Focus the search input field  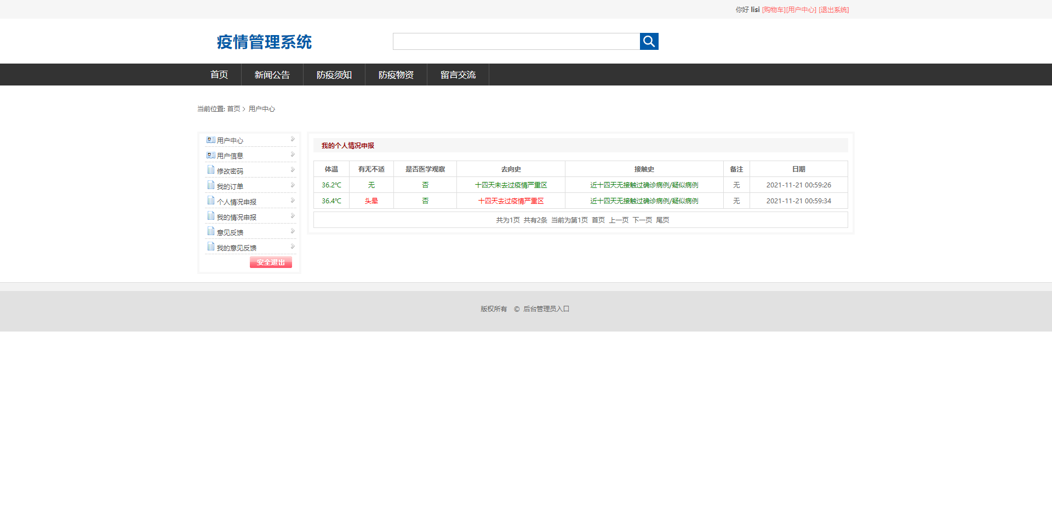coord(516,41)
